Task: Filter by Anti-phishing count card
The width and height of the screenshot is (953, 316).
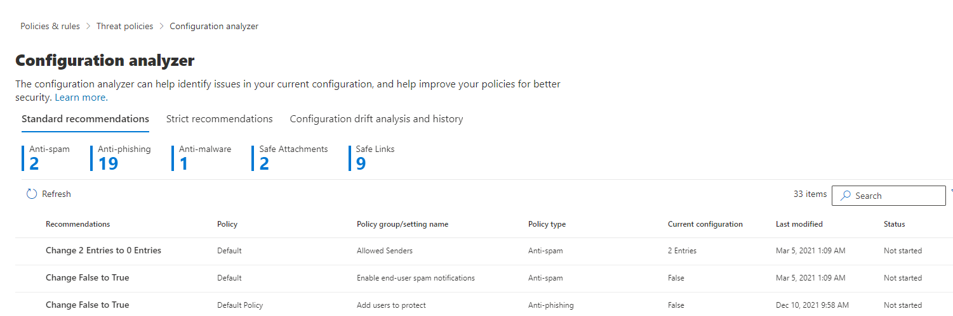Action: pos(124,158)
